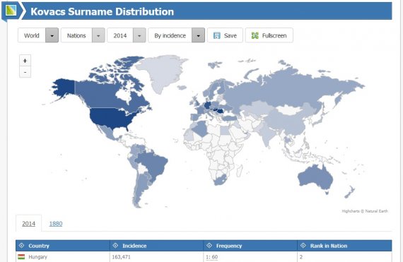Screen dimensions: 403x262
Task: Sort by Rank in Nation icon
Action: [303, 246]
